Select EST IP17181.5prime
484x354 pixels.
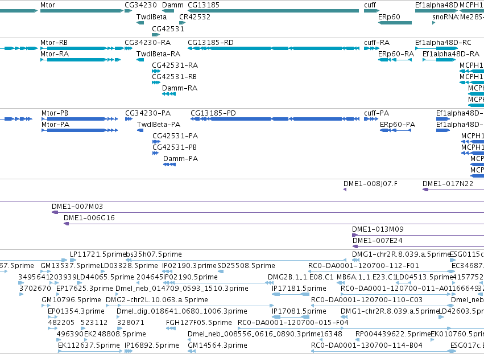(x=291, y=294)
